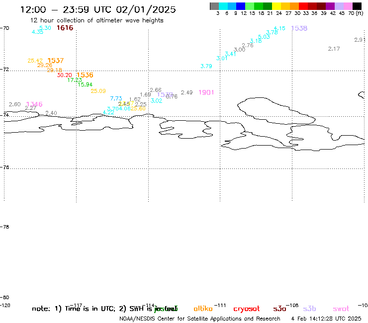The image size is (368, 323).
Task: Click the NOAA/NESDIS credit line
Action: [200, 319]
